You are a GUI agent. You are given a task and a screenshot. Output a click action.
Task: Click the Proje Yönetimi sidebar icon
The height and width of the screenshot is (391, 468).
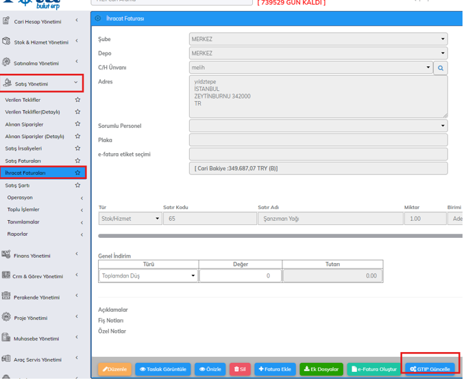(x=6, y=317)
